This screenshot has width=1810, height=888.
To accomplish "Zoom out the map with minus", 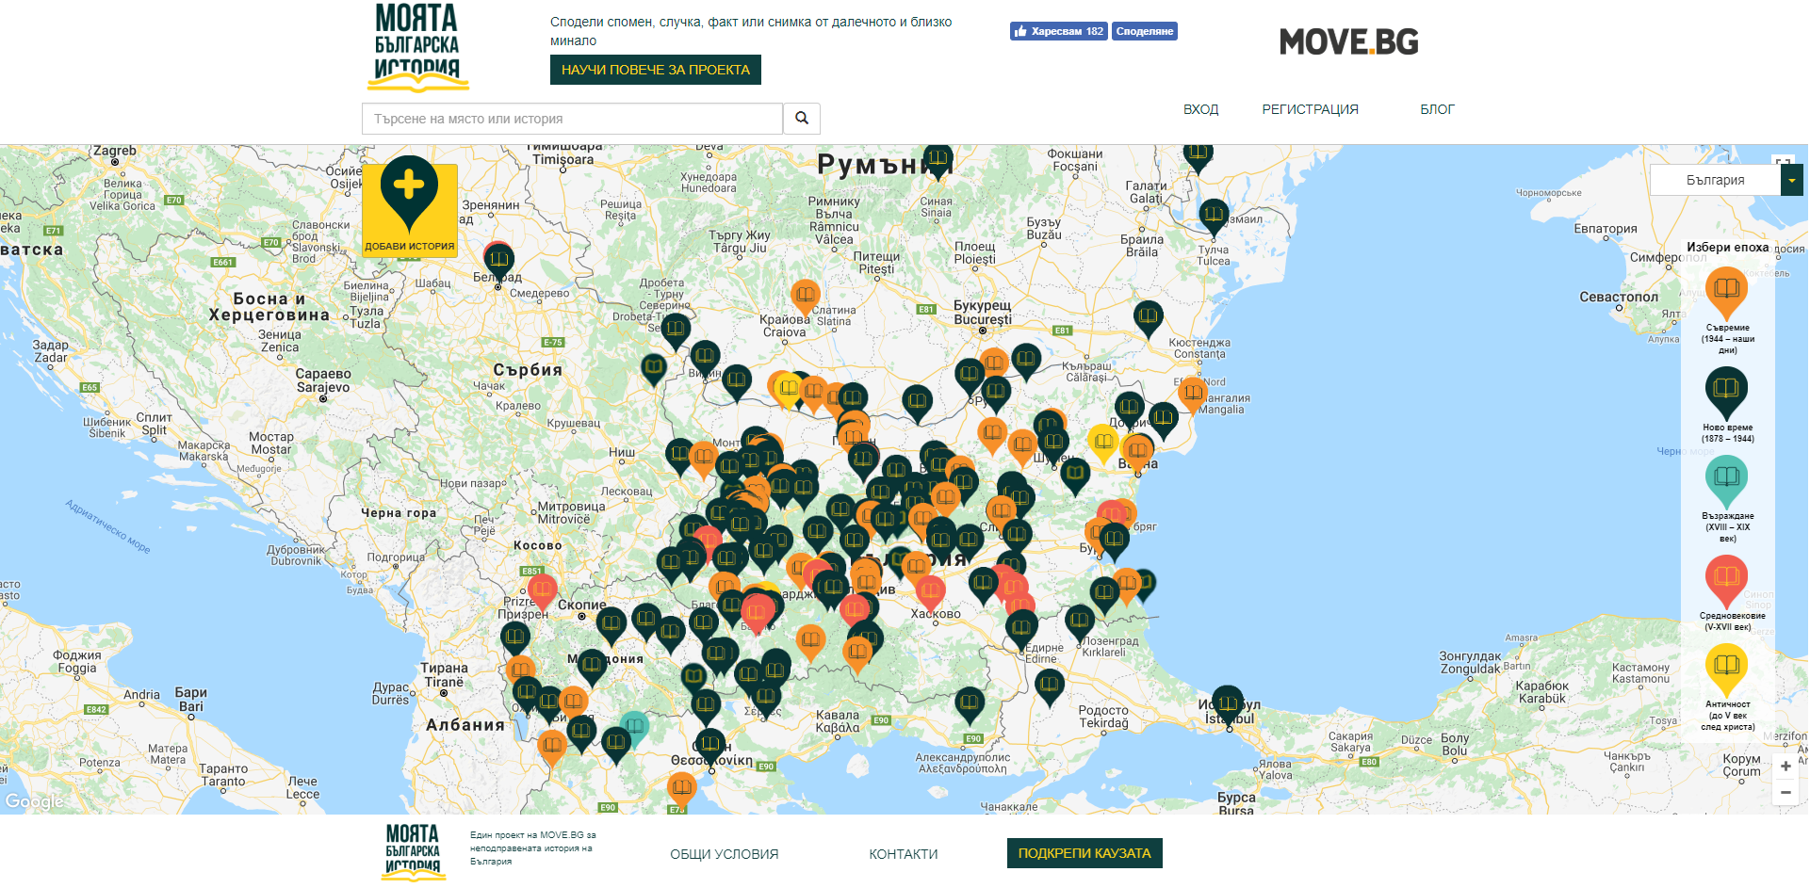I will (1786, 793).
